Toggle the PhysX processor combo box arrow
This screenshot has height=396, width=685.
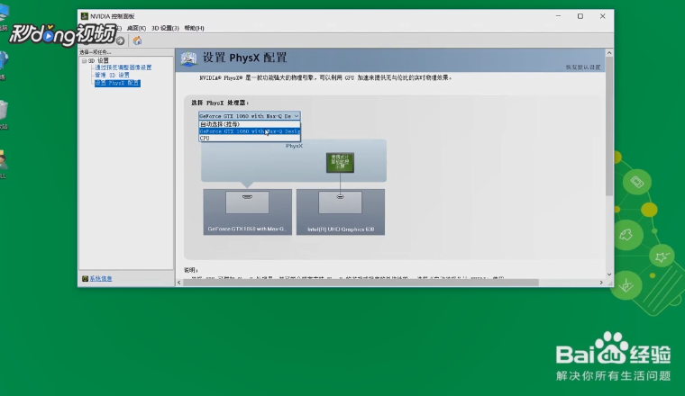[x=297, y=116]
